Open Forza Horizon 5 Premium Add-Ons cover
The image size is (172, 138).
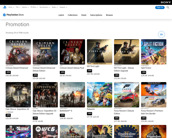tap(154, 95)
